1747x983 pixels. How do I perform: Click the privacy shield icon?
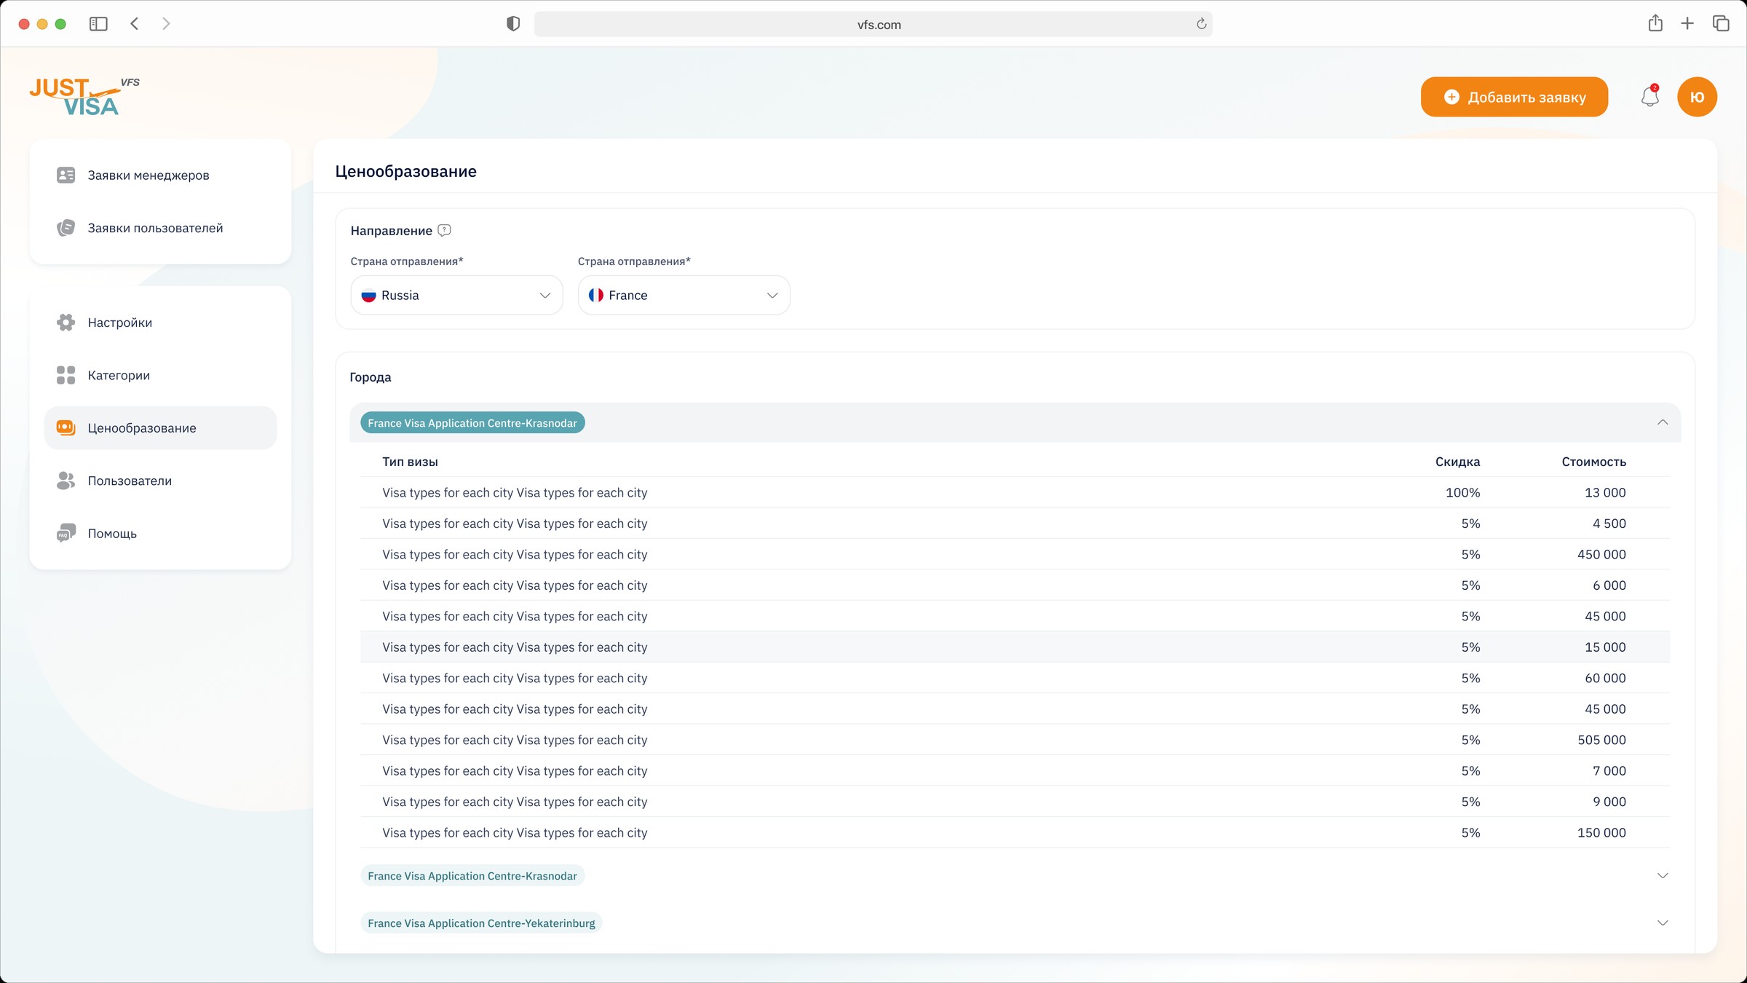pyautogui.click(x=513, y=24)
